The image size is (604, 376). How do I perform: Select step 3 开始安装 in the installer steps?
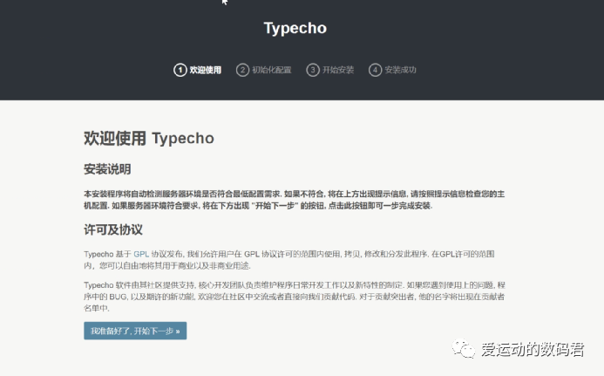tap(330, 70)
